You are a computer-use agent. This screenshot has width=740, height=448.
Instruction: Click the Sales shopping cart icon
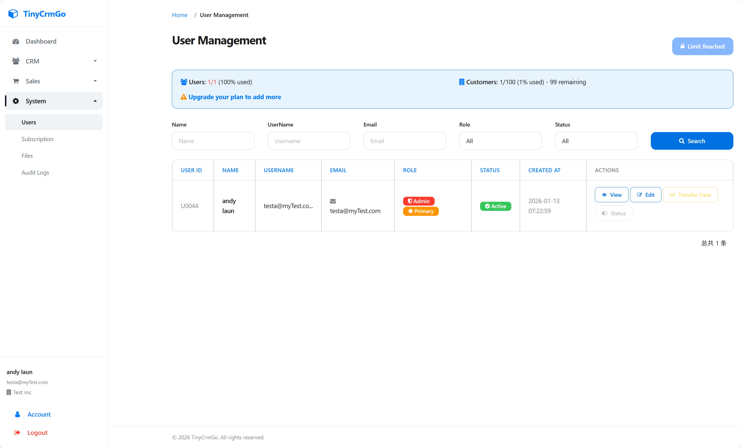coord(16,81)
